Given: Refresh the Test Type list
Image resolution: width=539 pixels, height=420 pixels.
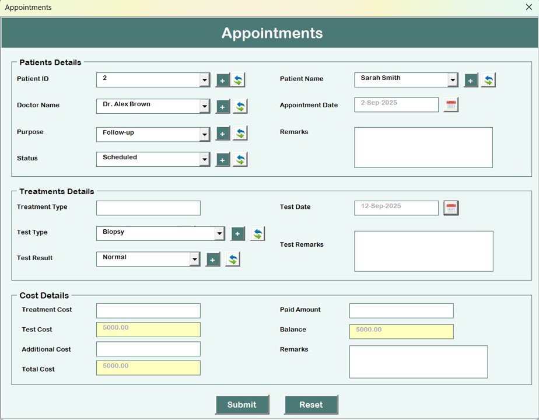Looking at the screenshot, I should 257,234.
